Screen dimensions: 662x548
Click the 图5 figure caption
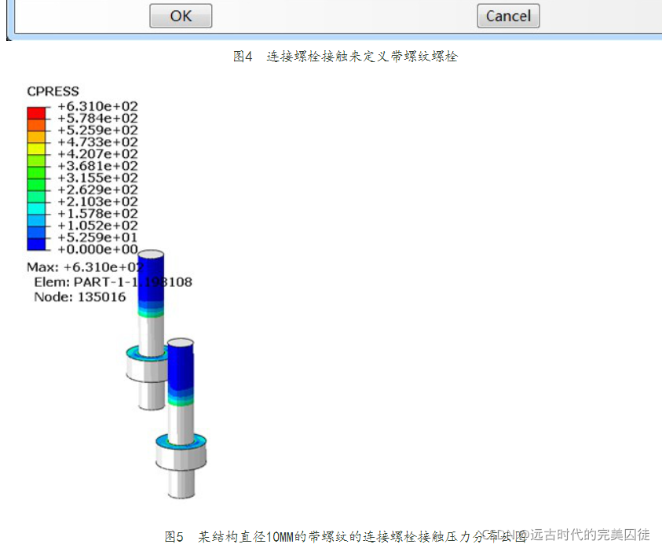pyautogui.click(x=346, y=536)
